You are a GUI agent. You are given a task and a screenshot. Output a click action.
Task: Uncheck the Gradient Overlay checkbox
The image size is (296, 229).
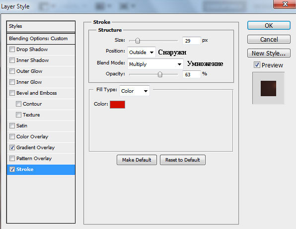[x=12, y=147]
